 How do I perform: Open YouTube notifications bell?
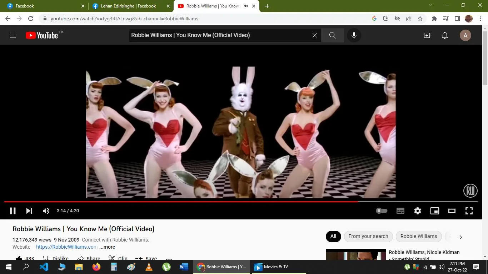tap(444, 35)
